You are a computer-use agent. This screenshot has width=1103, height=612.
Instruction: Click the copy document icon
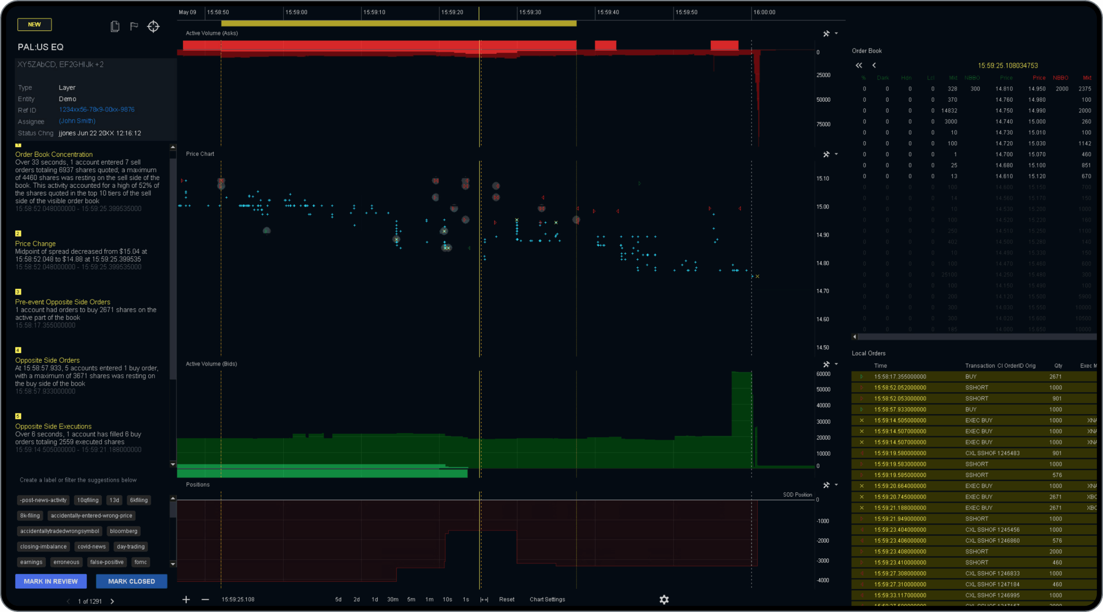115,26
